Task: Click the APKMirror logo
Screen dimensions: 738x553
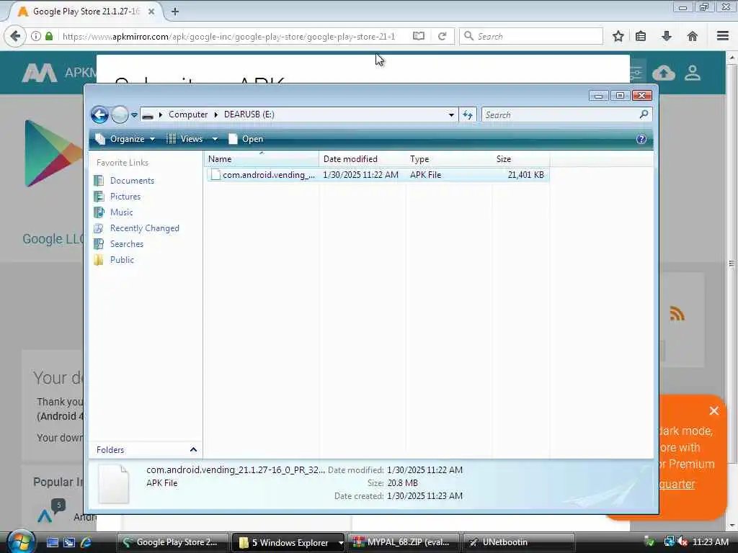Action: click(40, 73)
